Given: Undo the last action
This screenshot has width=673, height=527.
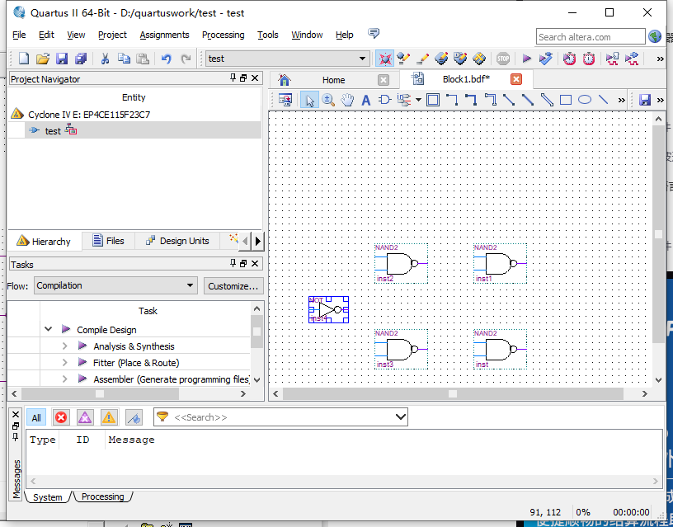Looking at the screenshot, I should [x=167, y=59].
